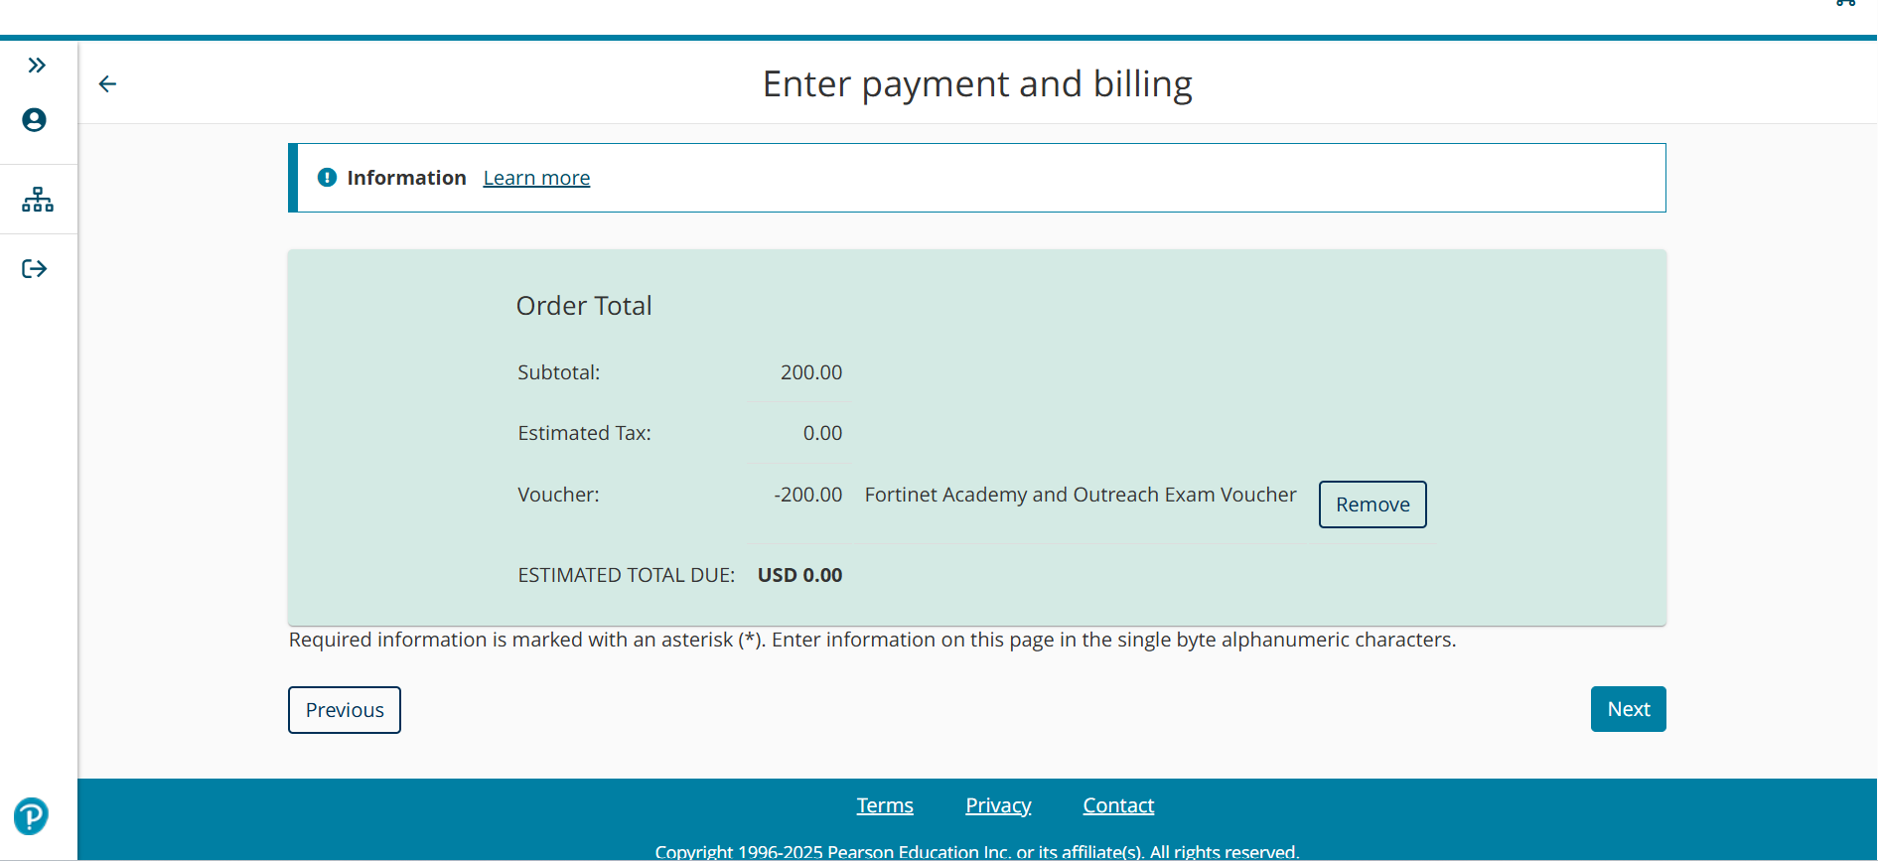The image size is (1878, 861).
Task: Open the Learn more link
Action: [536, 178]
